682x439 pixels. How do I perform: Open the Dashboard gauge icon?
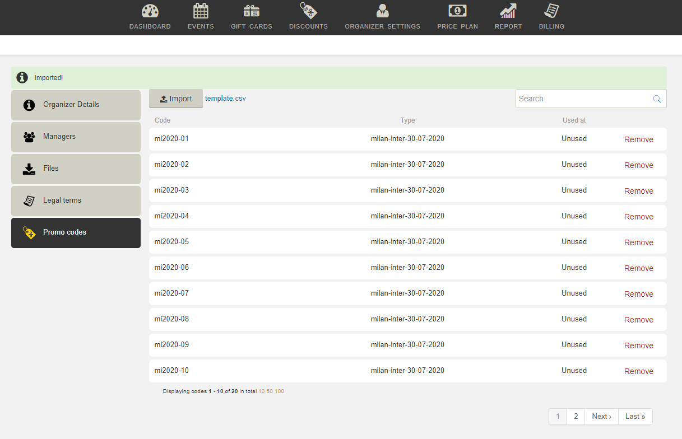pyautogui.click(x=150, y=11)
